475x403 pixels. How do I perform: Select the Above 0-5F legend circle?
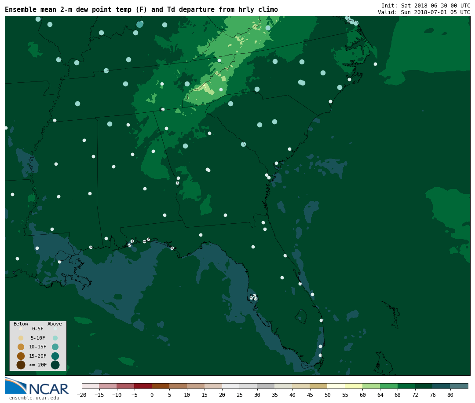click(x=55, y=329)
